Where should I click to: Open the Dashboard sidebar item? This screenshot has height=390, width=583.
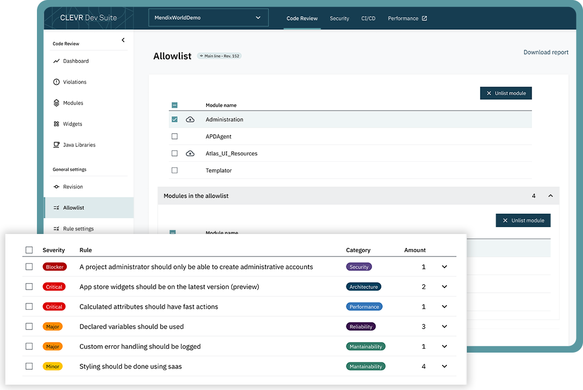(x=88, y=61)
